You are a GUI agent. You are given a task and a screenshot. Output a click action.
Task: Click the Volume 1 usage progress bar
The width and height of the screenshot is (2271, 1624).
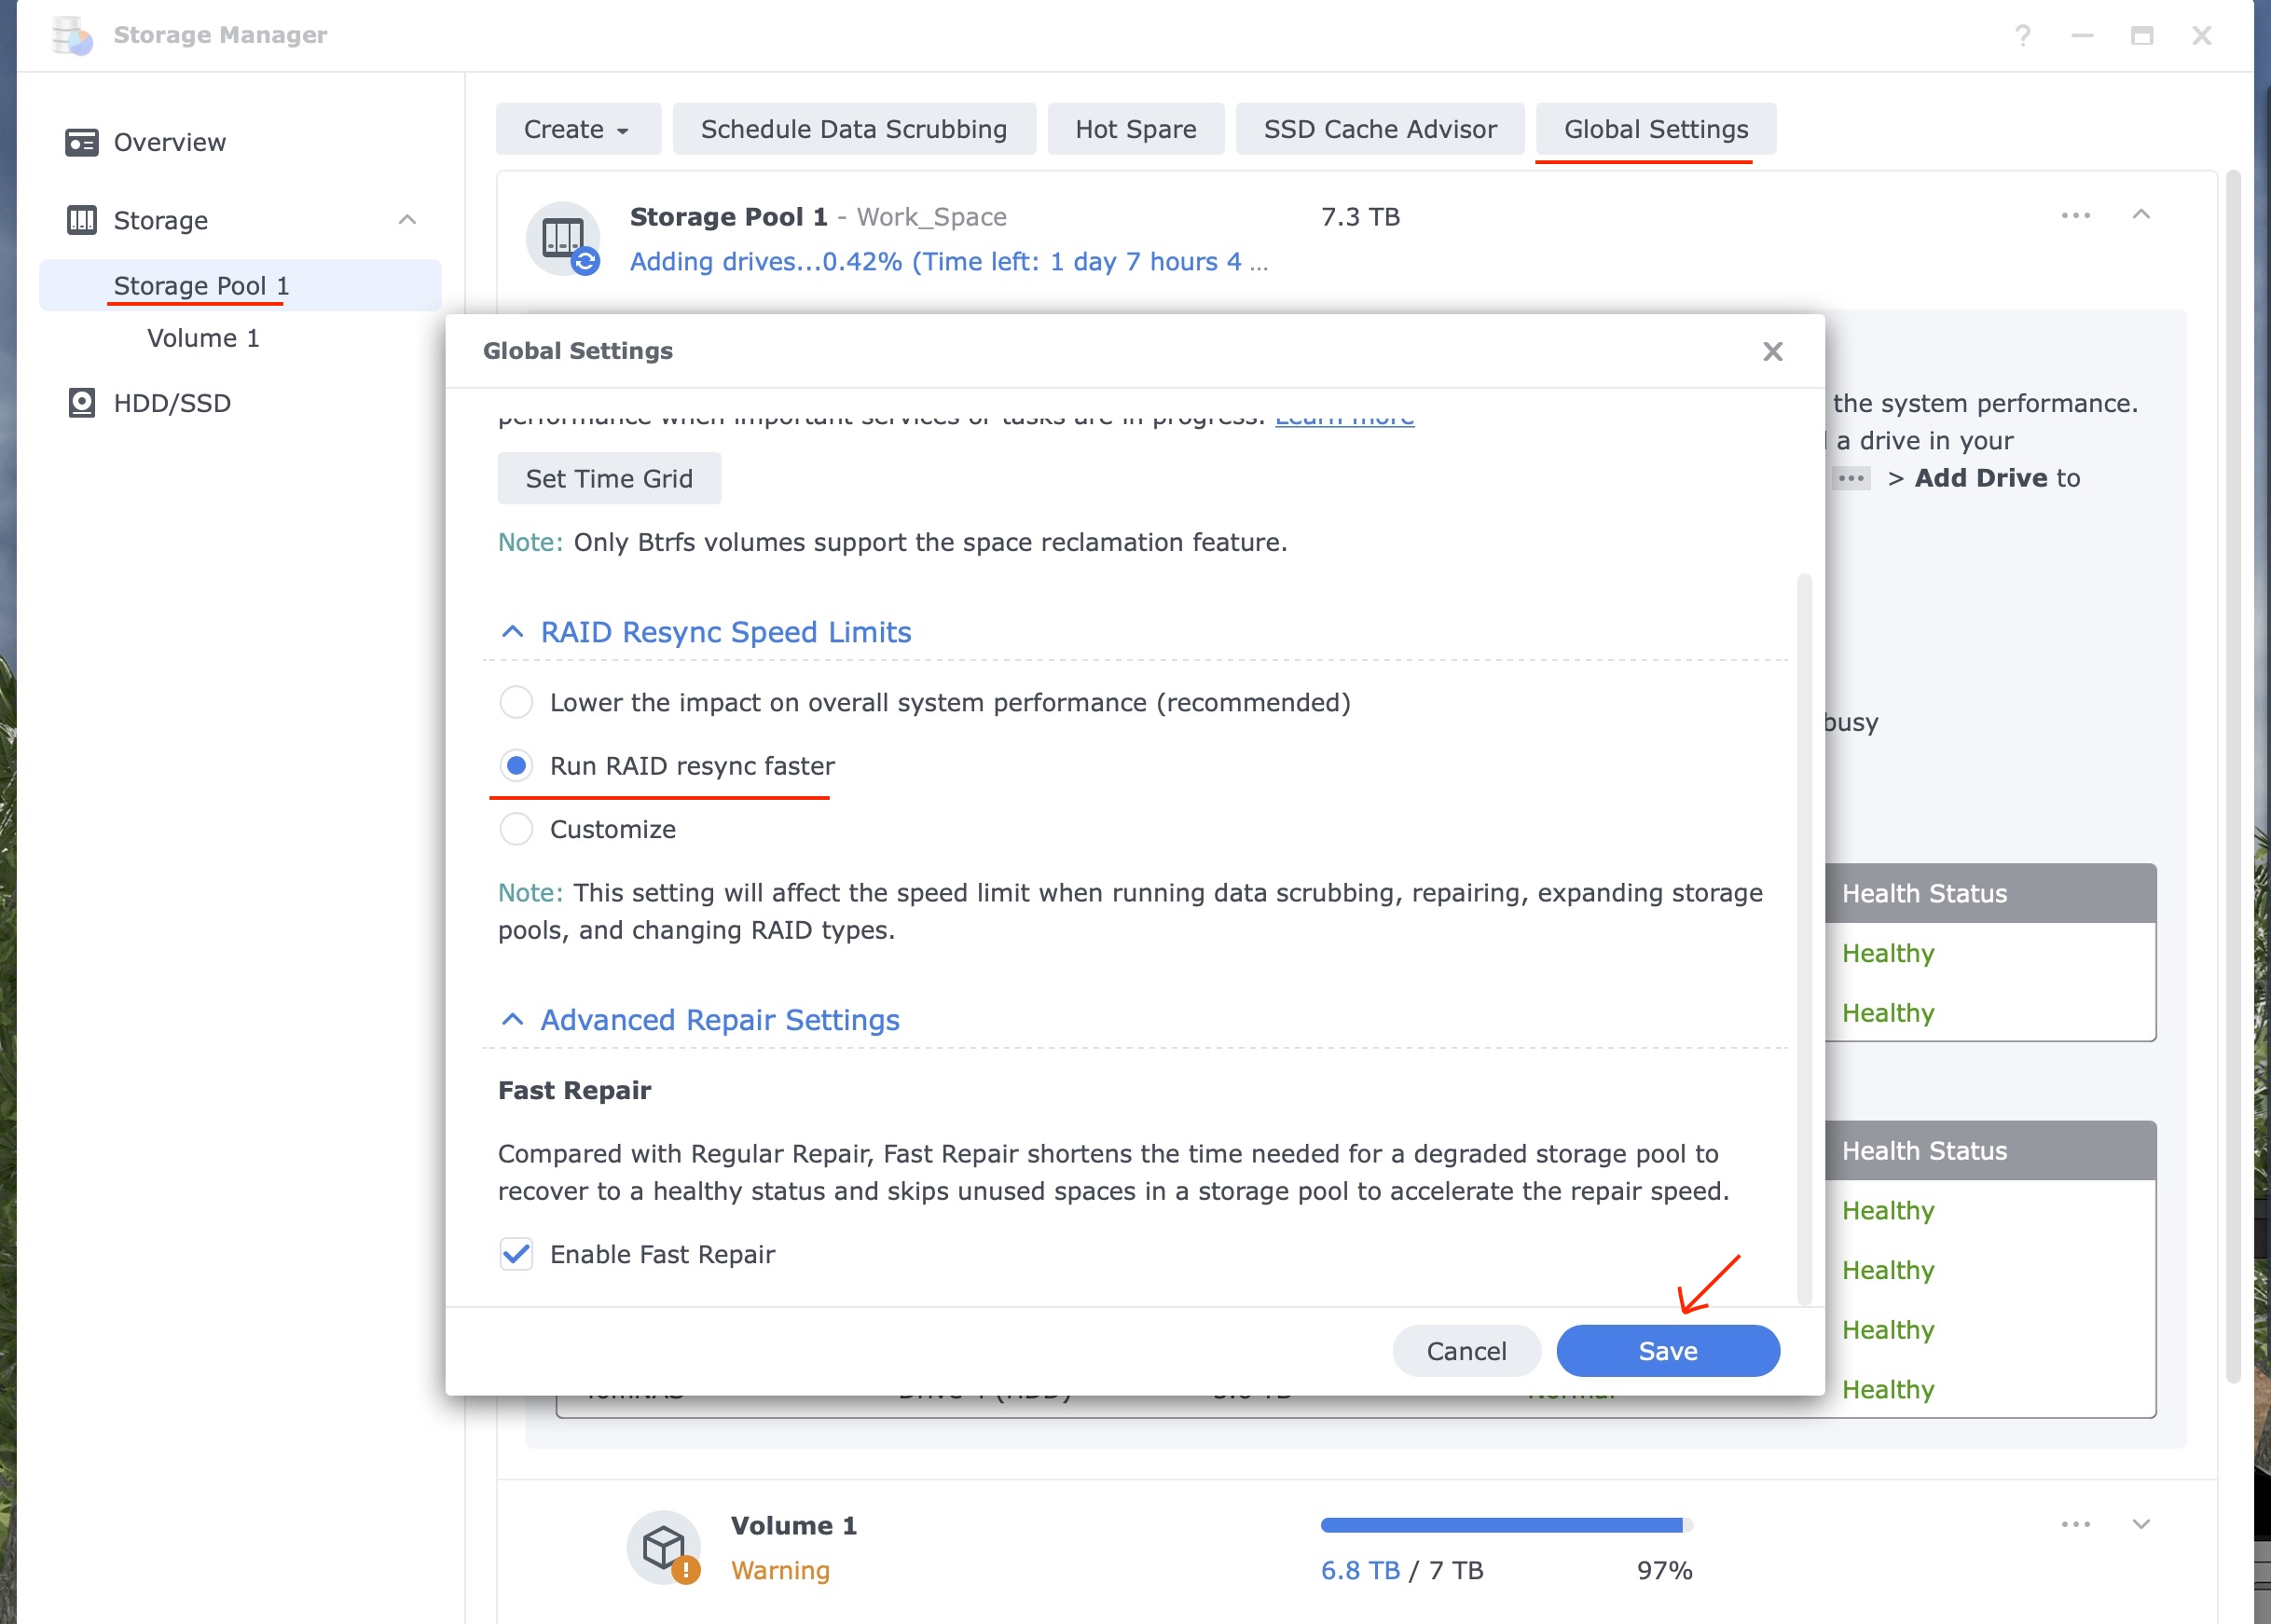pos(1505,1525)
